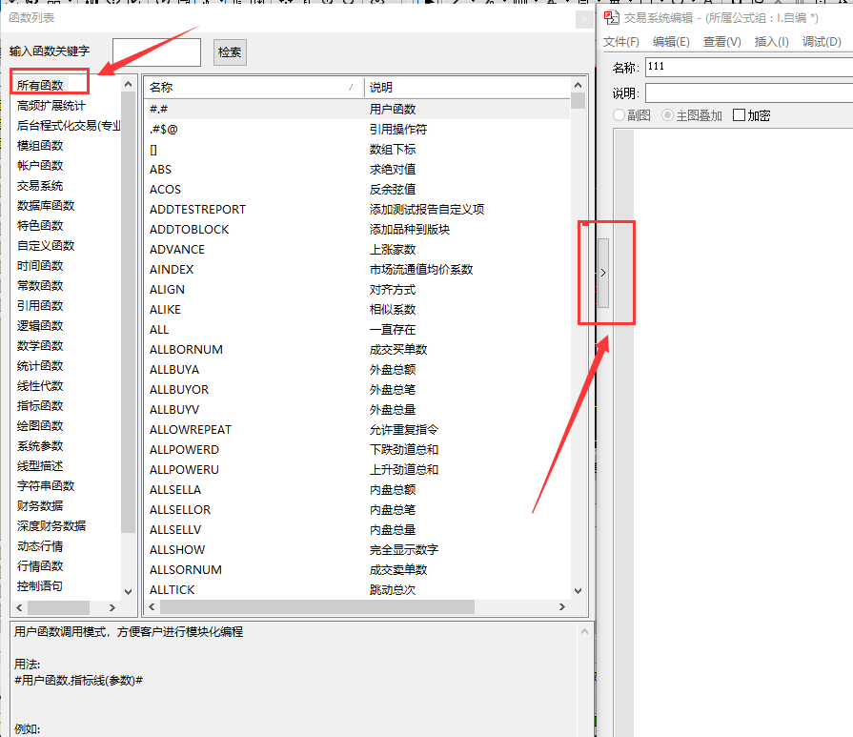
Task: Select 自定义函数 category
Action: pos(46,245)
